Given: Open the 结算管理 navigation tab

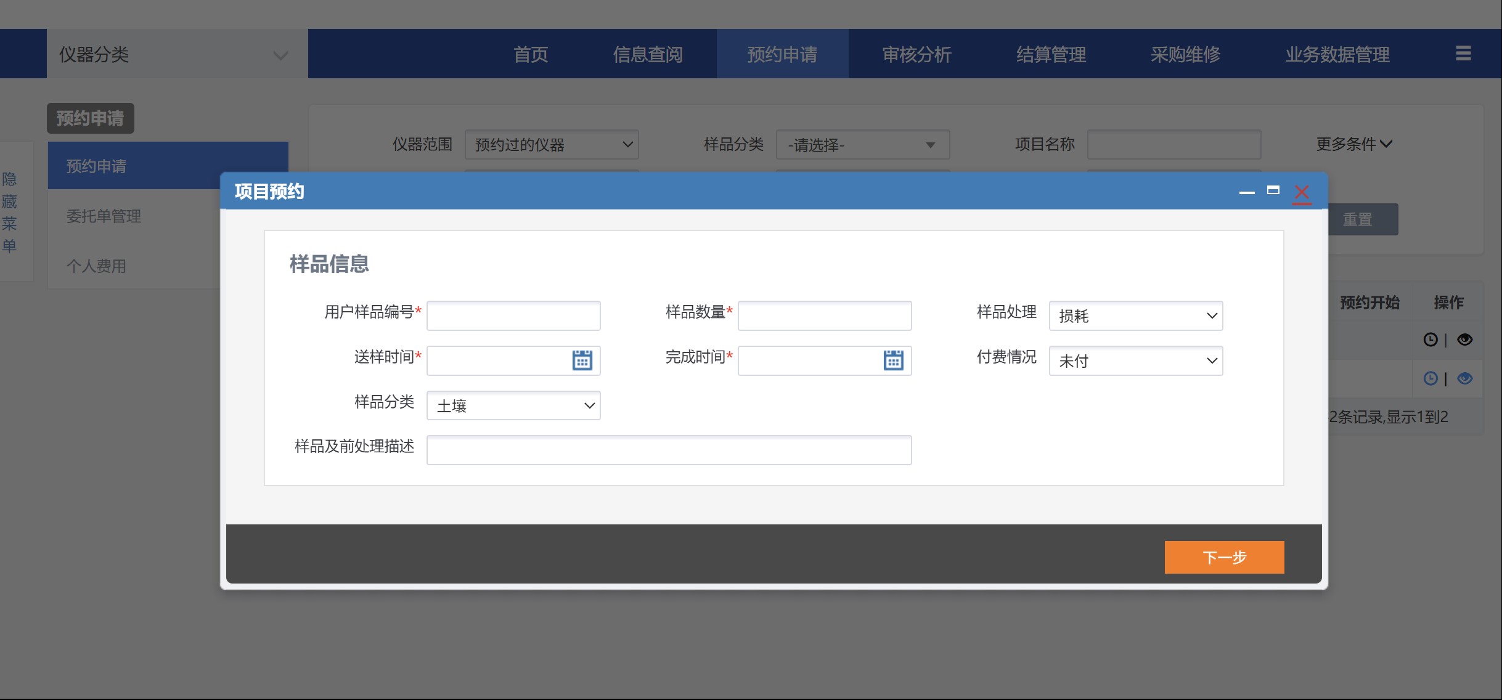Looking at the screenshot, I should click(x=1051, y=54).
